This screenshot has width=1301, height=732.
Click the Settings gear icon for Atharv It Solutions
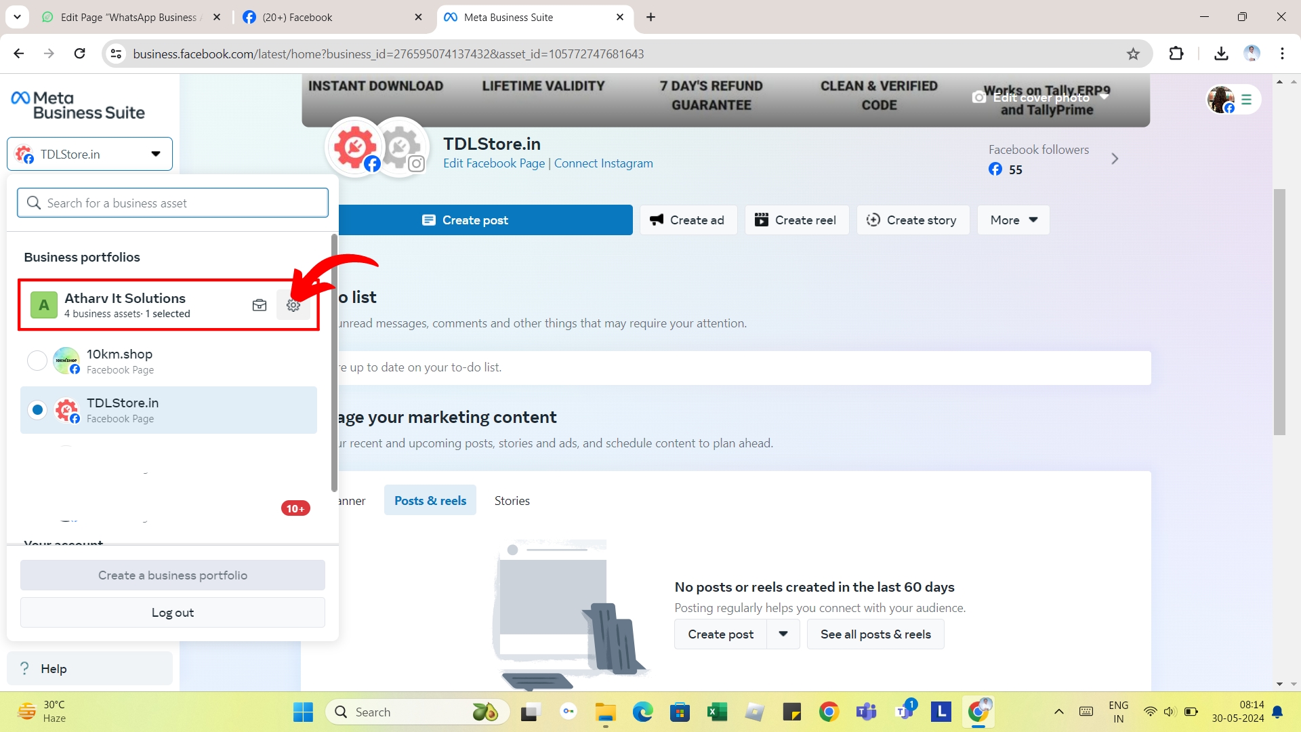pyautogui.click(x=293, y=306)
